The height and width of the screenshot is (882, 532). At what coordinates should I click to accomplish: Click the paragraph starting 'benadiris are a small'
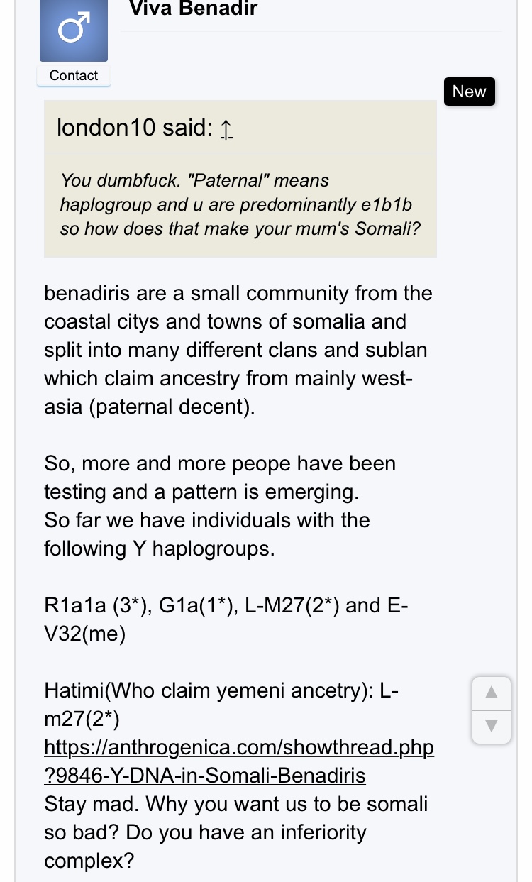[x=238, y=350]
